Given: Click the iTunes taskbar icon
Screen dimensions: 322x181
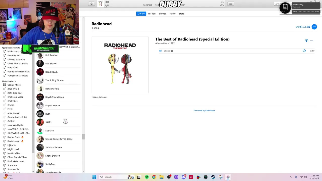Looking at the screenshot, I should coord(228,177).
